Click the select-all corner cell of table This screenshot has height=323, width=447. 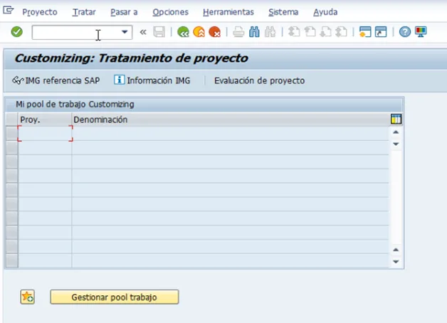11,120
